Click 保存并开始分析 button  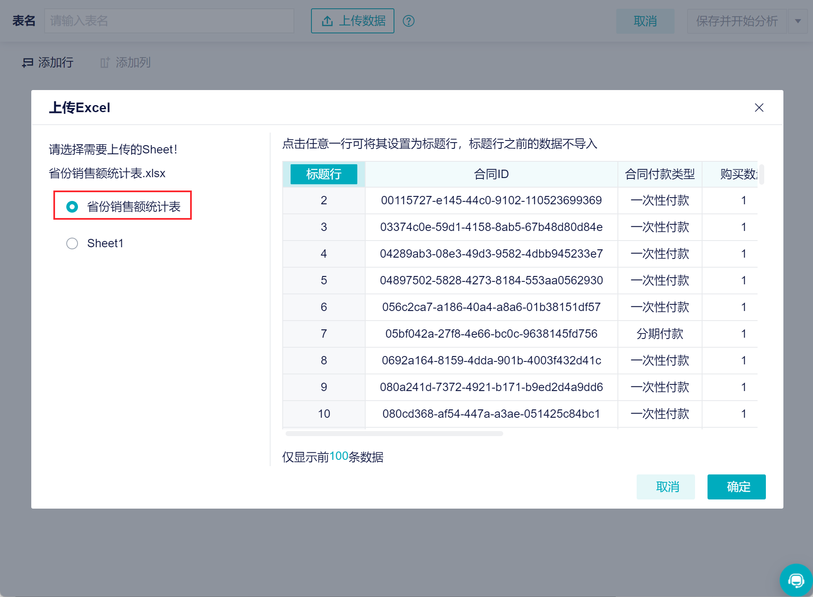pos(737,21)
